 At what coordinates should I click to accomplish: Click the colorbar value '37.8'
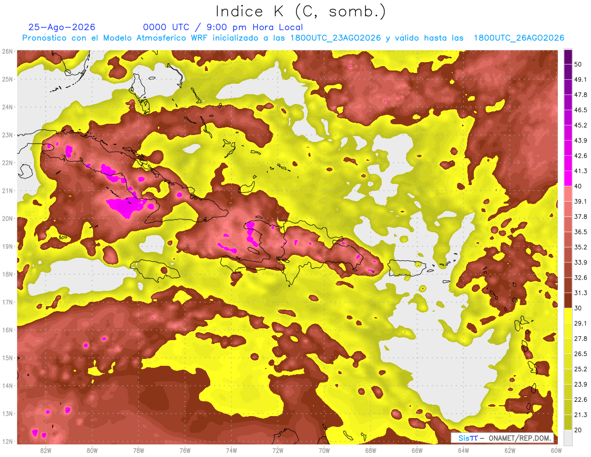tap(581, 216)
